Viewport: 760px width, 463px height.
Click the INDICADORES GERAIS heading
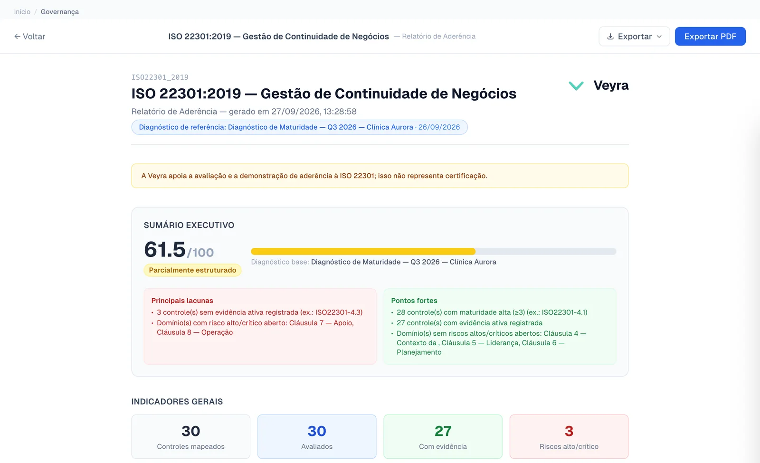tap(177, 402)
